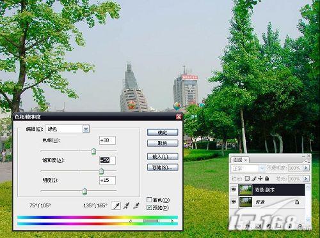Screen dimensions: 320x238
Task: Open the fill slider arrow
Action: tap(306, 178)
